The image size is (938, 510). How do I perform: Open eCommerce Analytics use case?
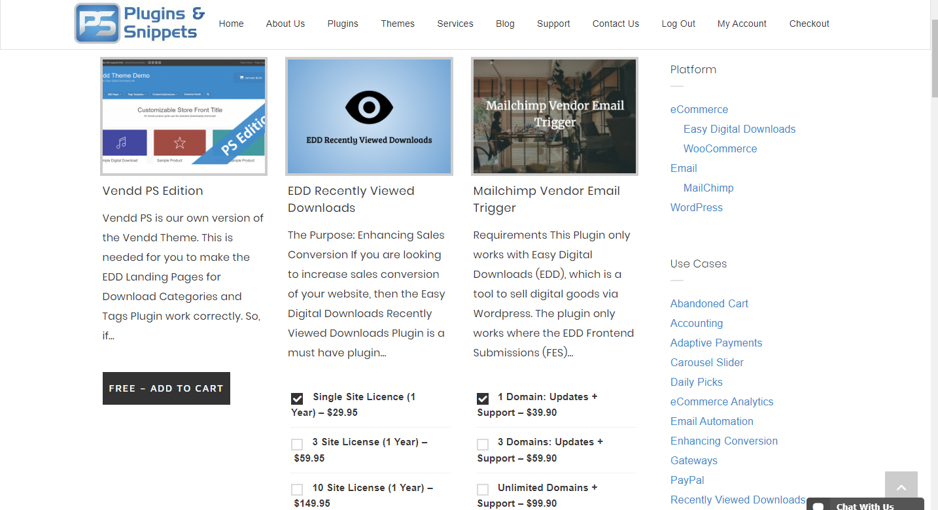point(722,401)
